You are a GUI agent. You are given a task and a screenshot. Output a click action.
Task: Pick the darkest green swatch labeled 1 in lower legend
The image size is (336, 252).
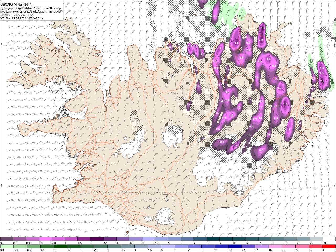(x=61, y=246)
